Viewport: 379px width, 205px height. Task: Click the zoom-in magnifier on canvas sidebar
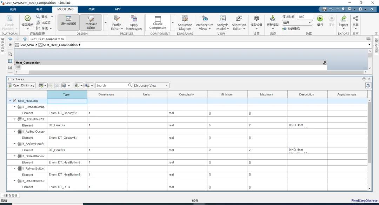coord(10,54)
